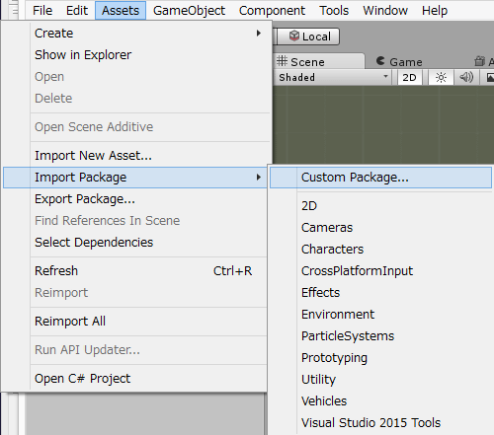Select Visual Studio 2015 Tools package

point(370,423)
